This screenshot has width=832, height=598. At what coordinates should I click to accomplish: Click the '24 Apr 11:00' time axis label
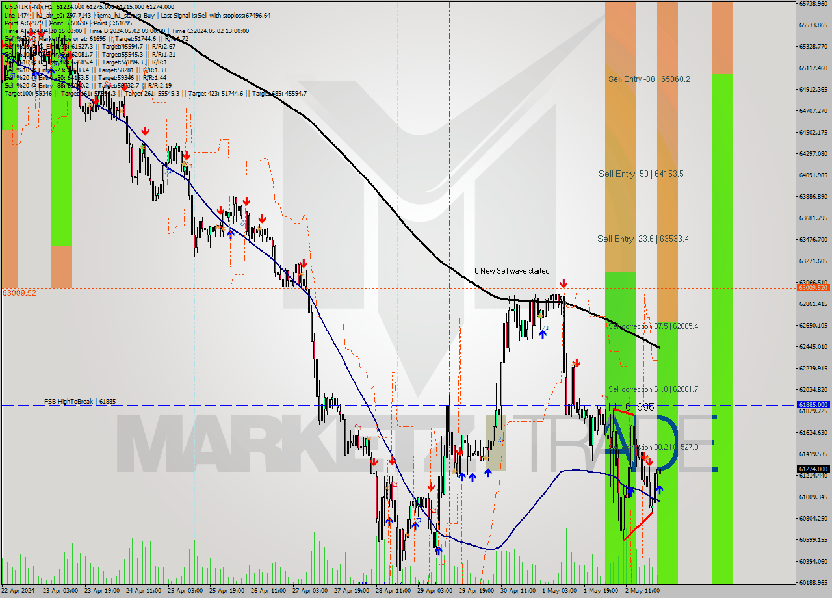pos(144,591)
